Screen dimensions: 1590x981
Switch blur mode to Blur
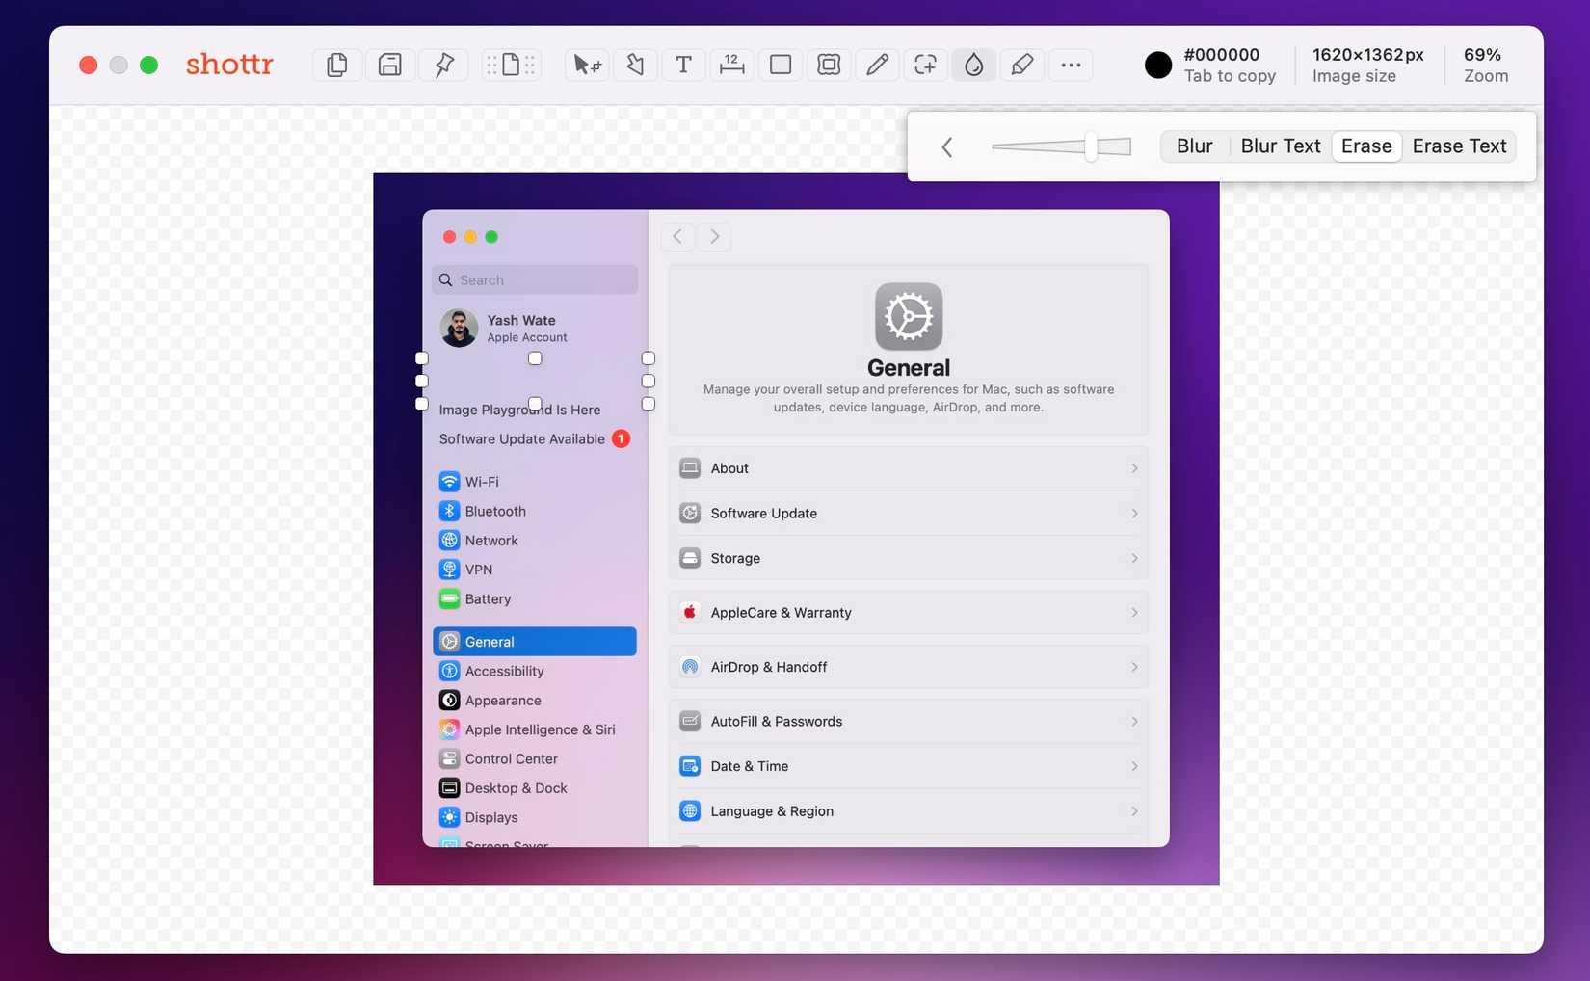tap(1194, 146)
